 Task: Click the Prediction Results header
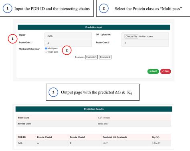94,109
